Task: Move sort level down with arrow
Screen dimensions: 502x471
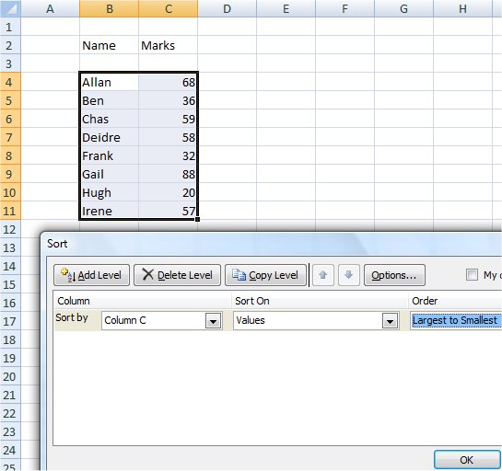Action: coord(349,275)
